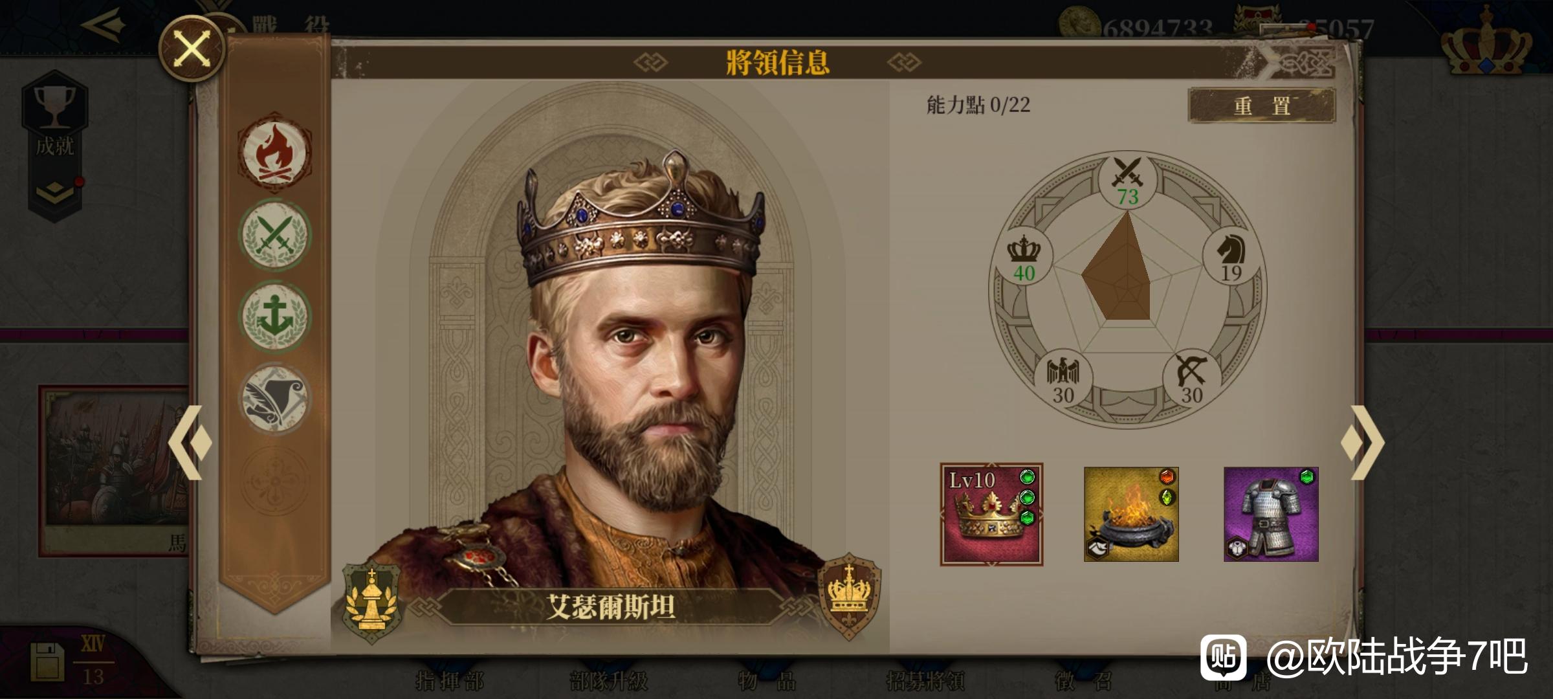Click the 重置 reset button
Image resolution: width=1553 pixels, height=699 pixels.
click(x=1262, y=105)
